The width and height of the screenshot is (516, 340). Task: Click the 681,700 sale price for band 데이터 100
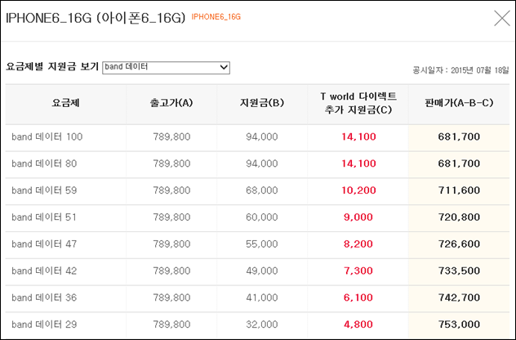(459, 136)
